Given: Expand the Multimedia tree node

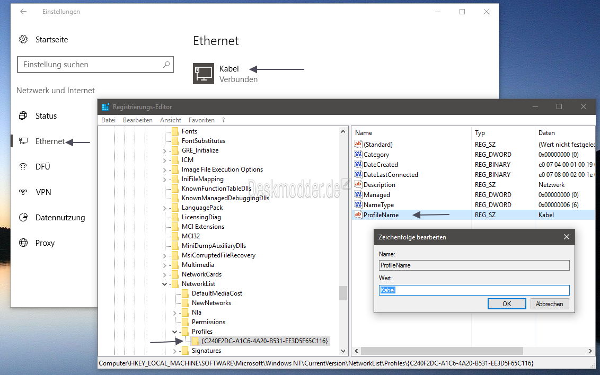Looking at the screenshot, I should (x=164, y=265).
